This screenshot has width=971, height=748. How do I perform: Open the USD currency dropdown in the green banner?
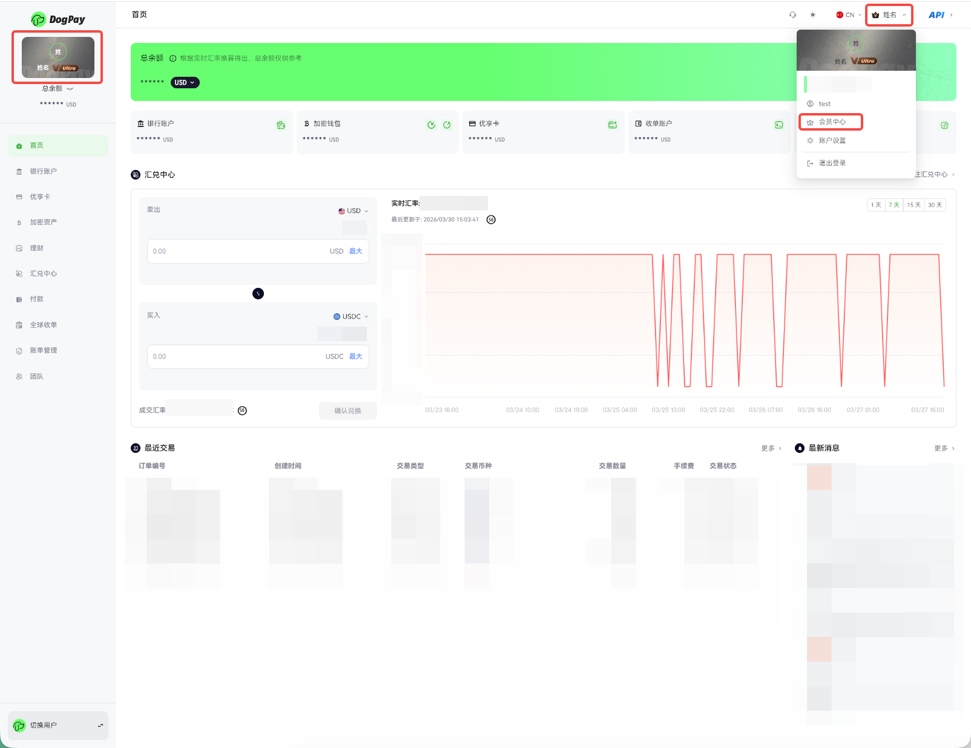point(185,83)
